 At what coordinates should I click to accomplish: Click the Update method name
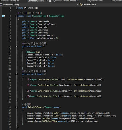40,74
